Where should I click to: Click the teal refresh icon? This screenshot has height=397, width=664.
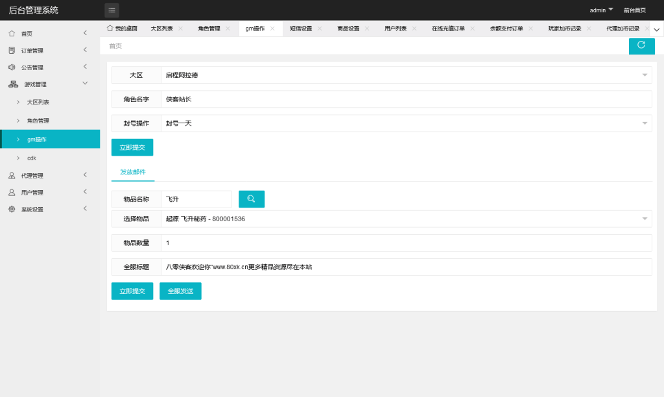[641, 46]
